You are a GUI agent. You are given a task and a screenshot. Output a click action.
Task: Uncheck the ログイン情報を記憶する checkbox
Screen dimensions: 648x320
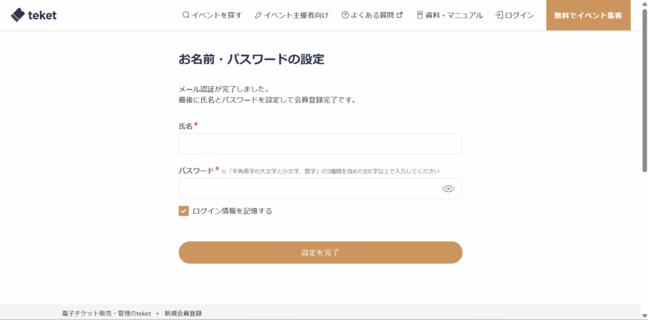click(184, 211)
